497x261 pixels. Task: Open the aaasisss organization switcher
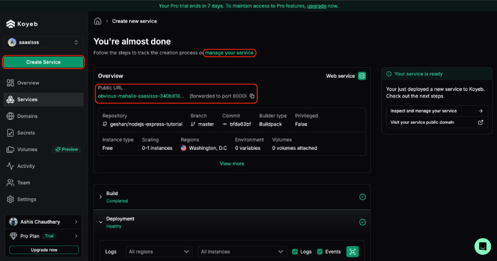click(43, 42)
